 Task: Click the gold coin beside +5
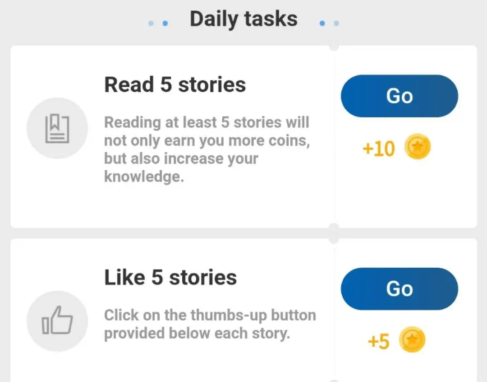[x=412, y=341]
